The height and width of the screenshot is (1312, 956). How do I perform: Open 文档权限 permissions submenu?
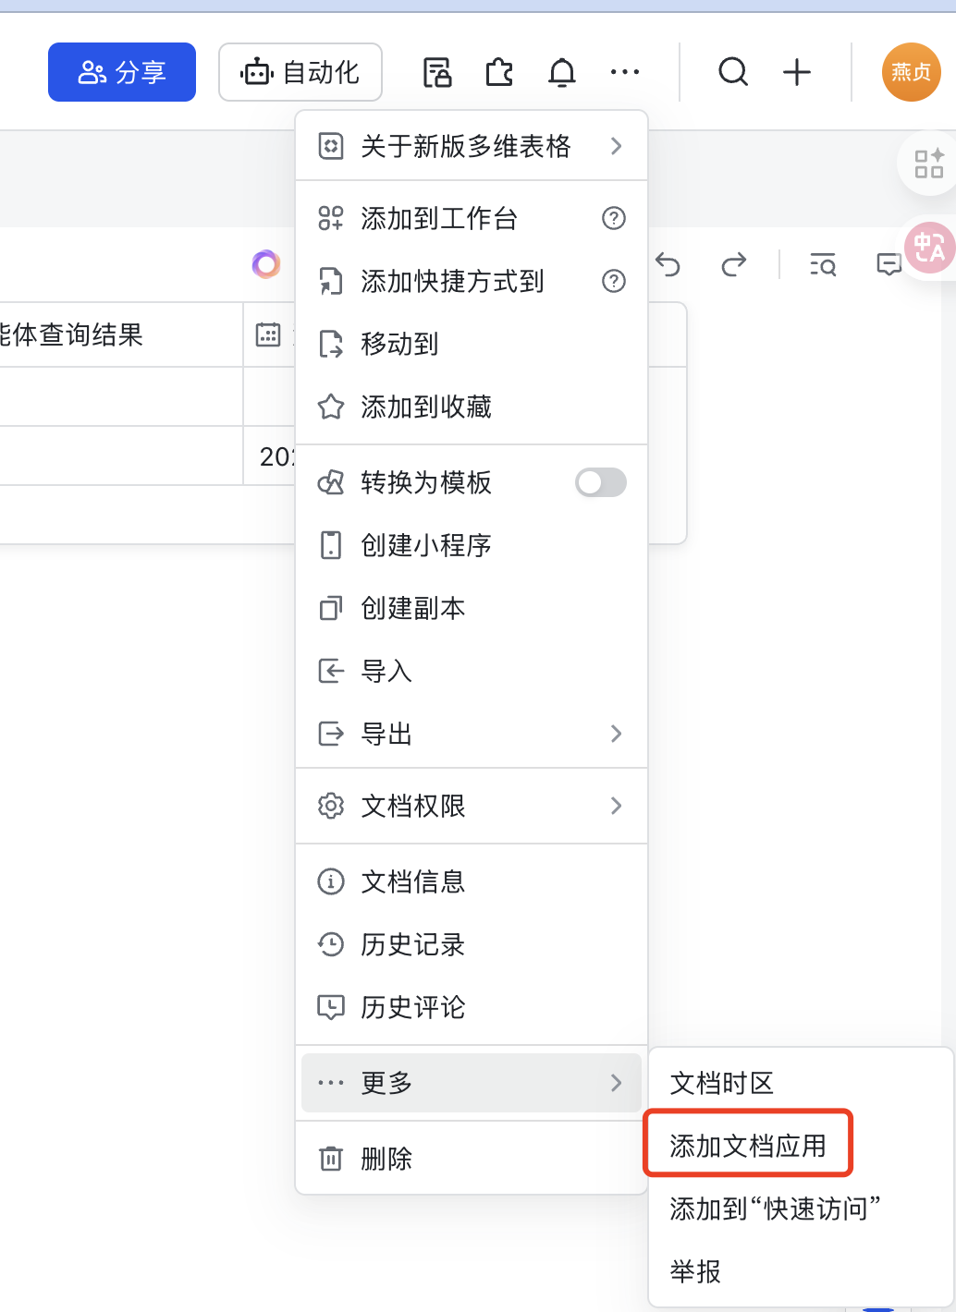click(x=472, y=806)
